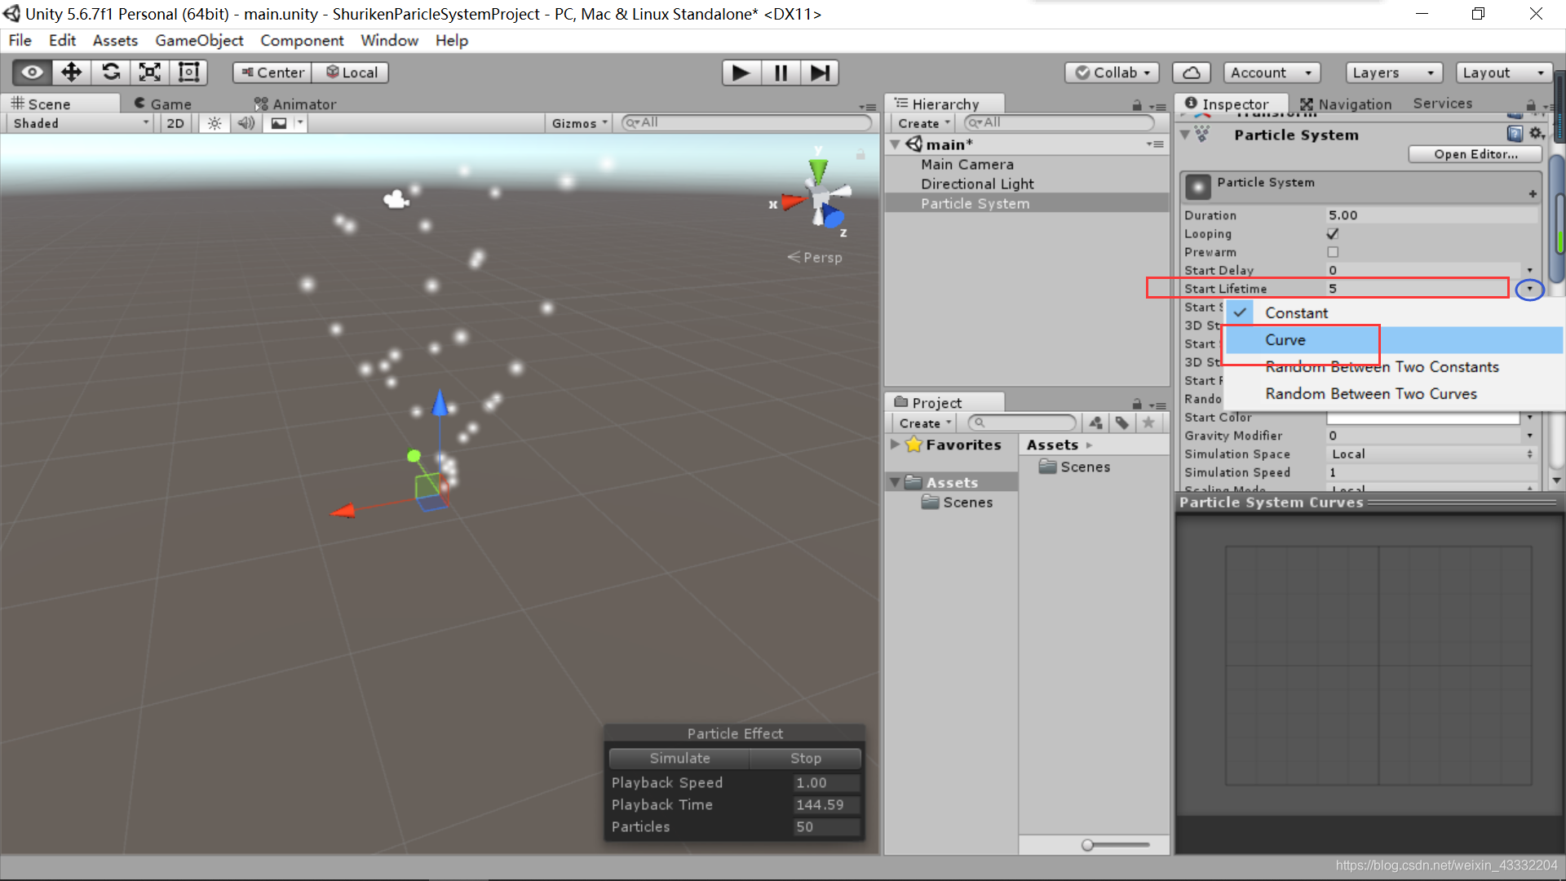
Task: Uncheck the Looping checkbox
Action: pos(1333,234)
